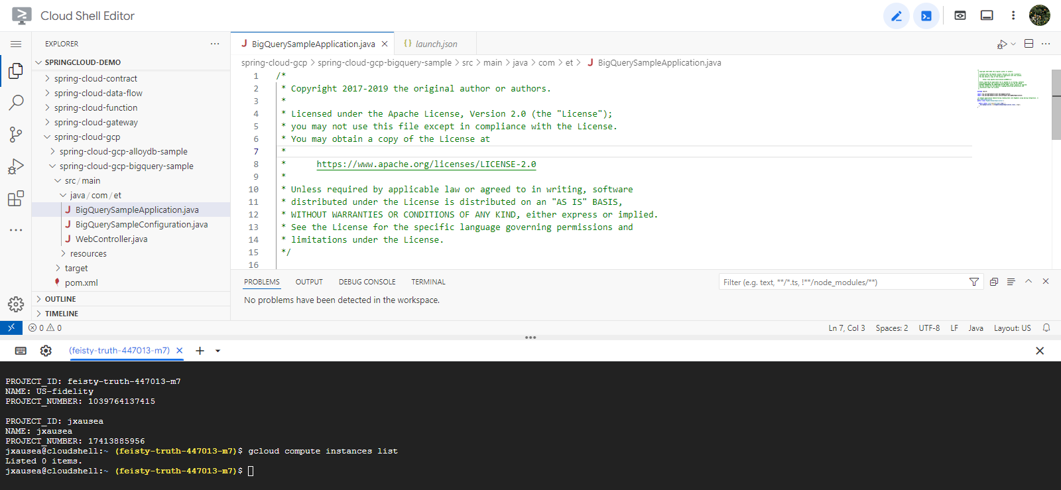The height and width of the screenshot is (490, 1061).
Task: Click the Open Terminal button in header
Action: click(926, 16)
